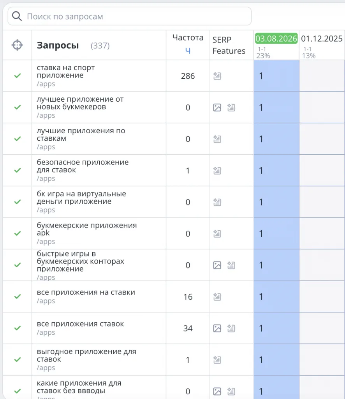
Task: Click the (337) query count
Action: [100, 46]
